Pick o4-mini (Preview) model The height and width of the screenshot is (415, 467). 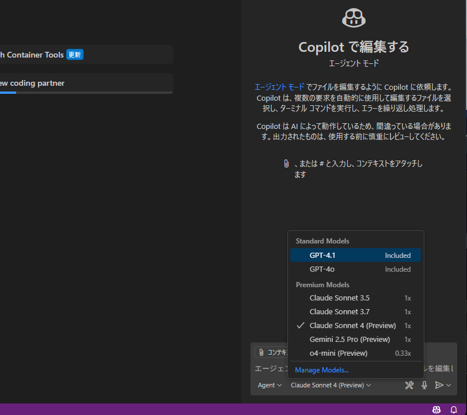[355, 353]
